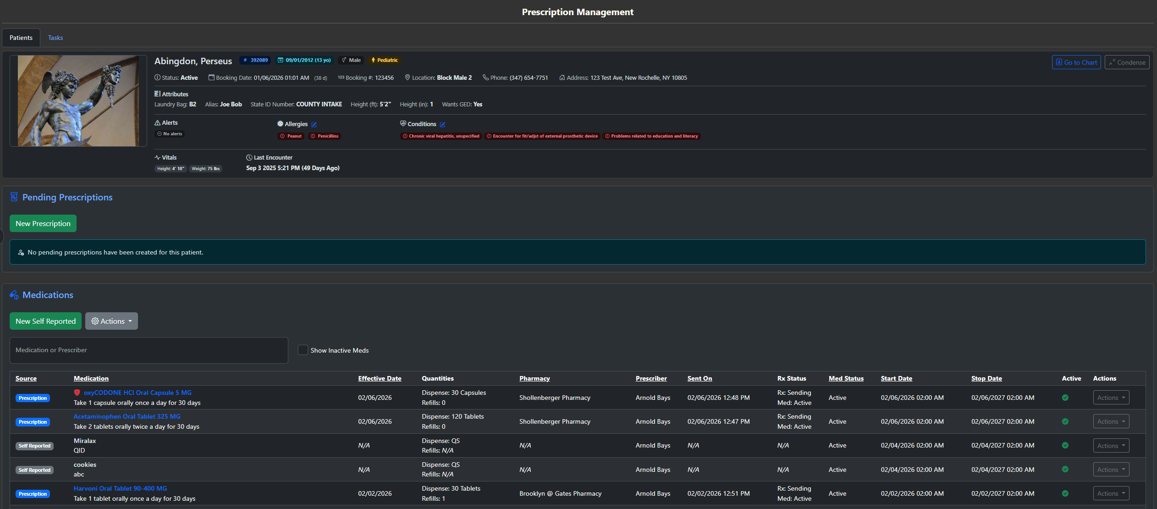
Task: Expand Actions dropdown for Harvoni row
Action: 1111,493
